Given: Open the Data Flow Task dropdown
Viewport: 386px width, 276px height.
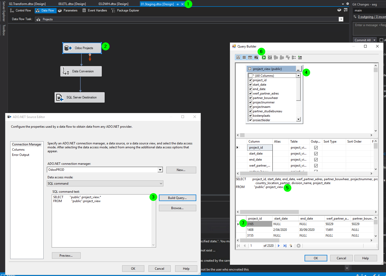Looking at the screenshot, I should click(341, 19).
